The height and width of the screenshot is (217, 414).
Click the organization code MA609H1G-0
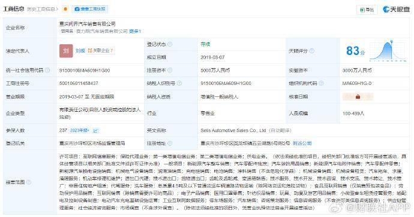(x=357, y=83)
